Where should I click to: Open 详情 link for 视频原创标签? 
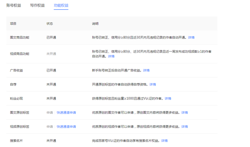pyautogui.click(x=184, y=127)
